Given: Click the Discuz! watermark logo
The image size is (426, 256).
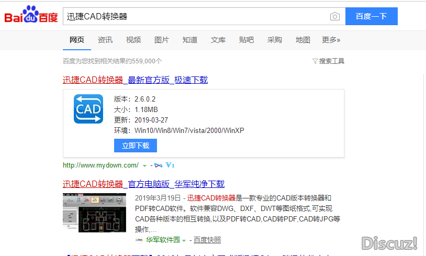Looking at the screenshot, I should pyautogui.click(x=389, y=243).
